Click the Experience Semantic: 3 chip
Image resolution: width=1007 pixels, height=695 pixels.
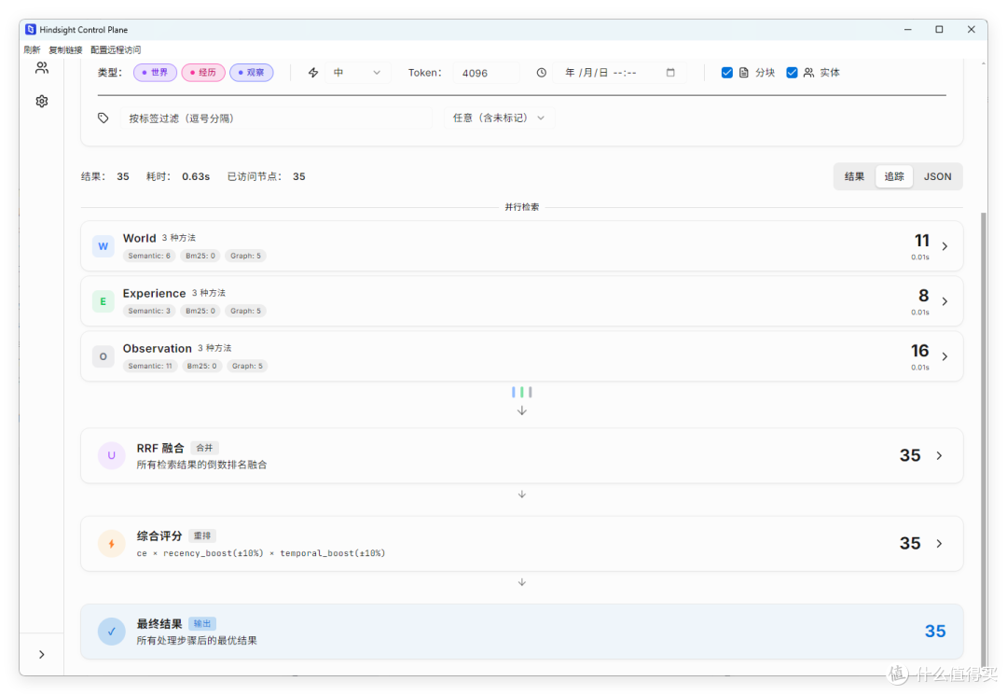tap(149, 311)
